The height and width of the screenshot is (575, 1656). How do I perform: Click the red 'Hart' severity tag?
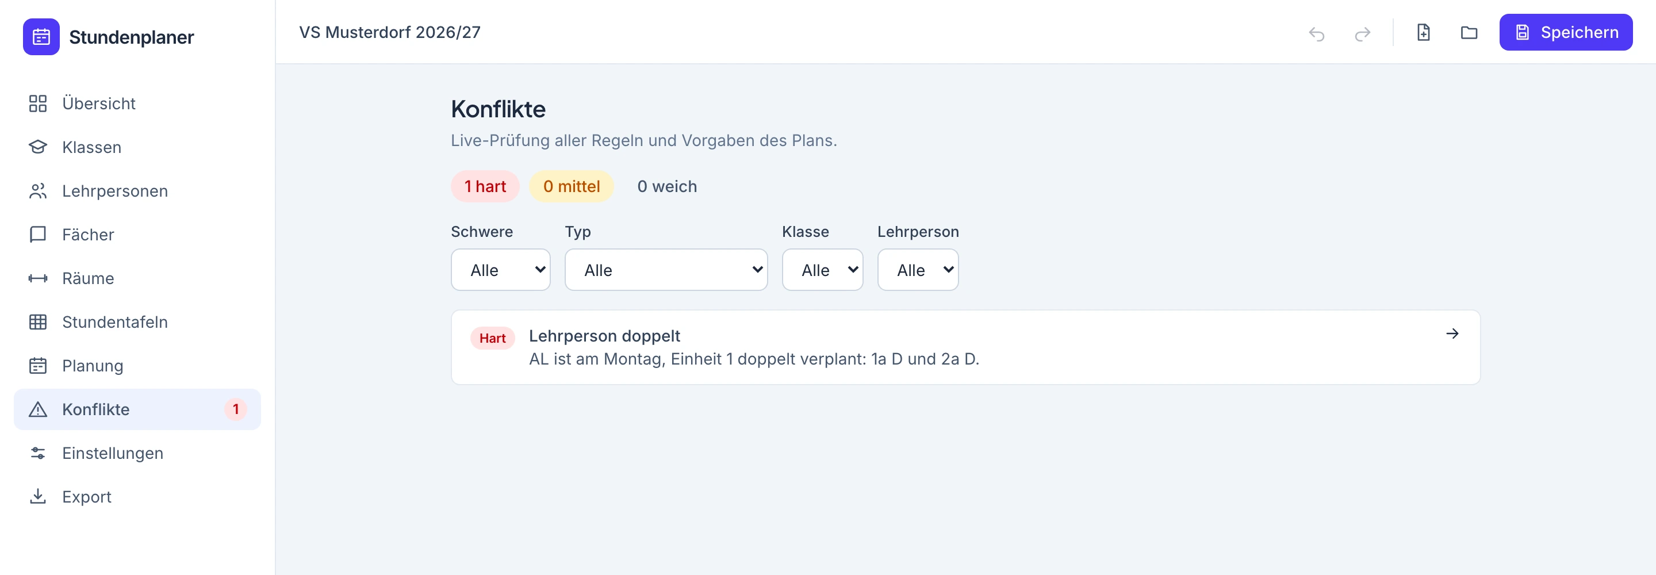pyautogui.click(x=492, y=338)
